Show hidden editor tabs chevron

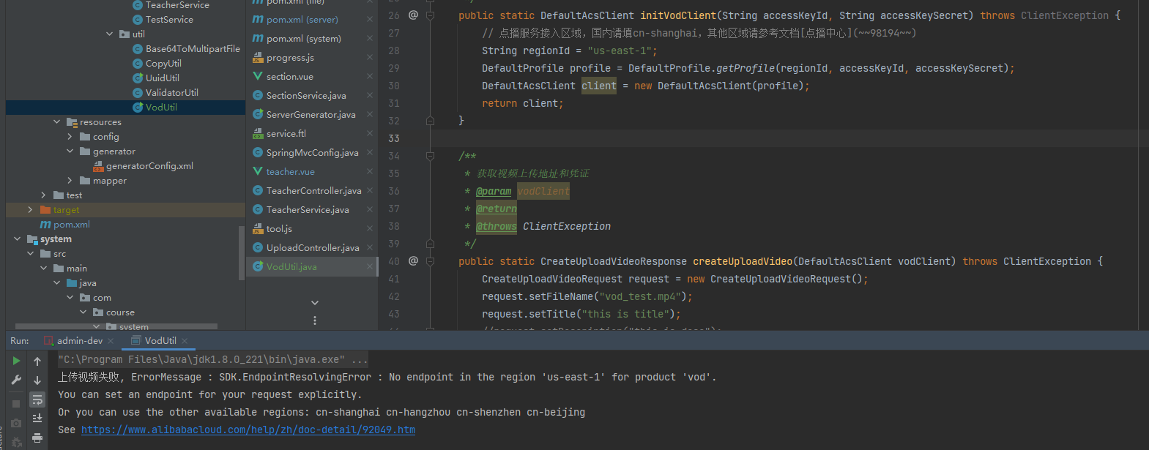(315, 302)
